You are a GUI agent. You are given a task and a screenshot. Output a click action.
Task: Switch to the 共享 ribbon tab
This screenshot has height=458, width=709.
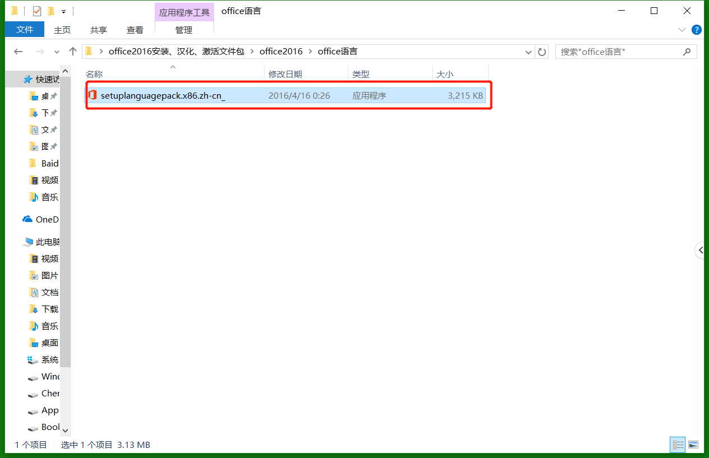tap(99, 30)
